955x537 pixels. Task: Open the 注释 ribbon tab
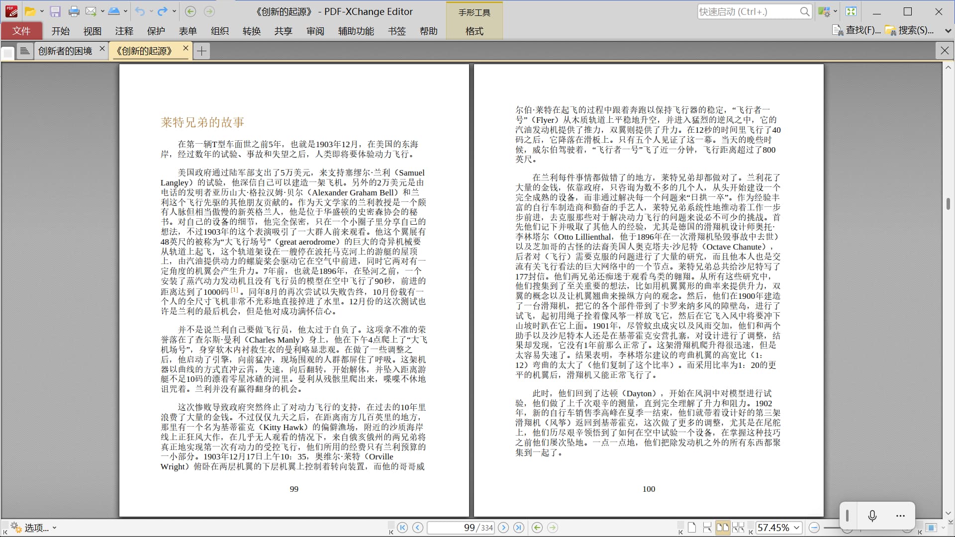[x=124, y=31]
